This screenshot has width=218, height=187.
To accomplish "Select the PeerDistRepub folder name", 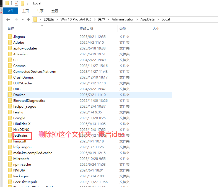I will click(25, 182).
